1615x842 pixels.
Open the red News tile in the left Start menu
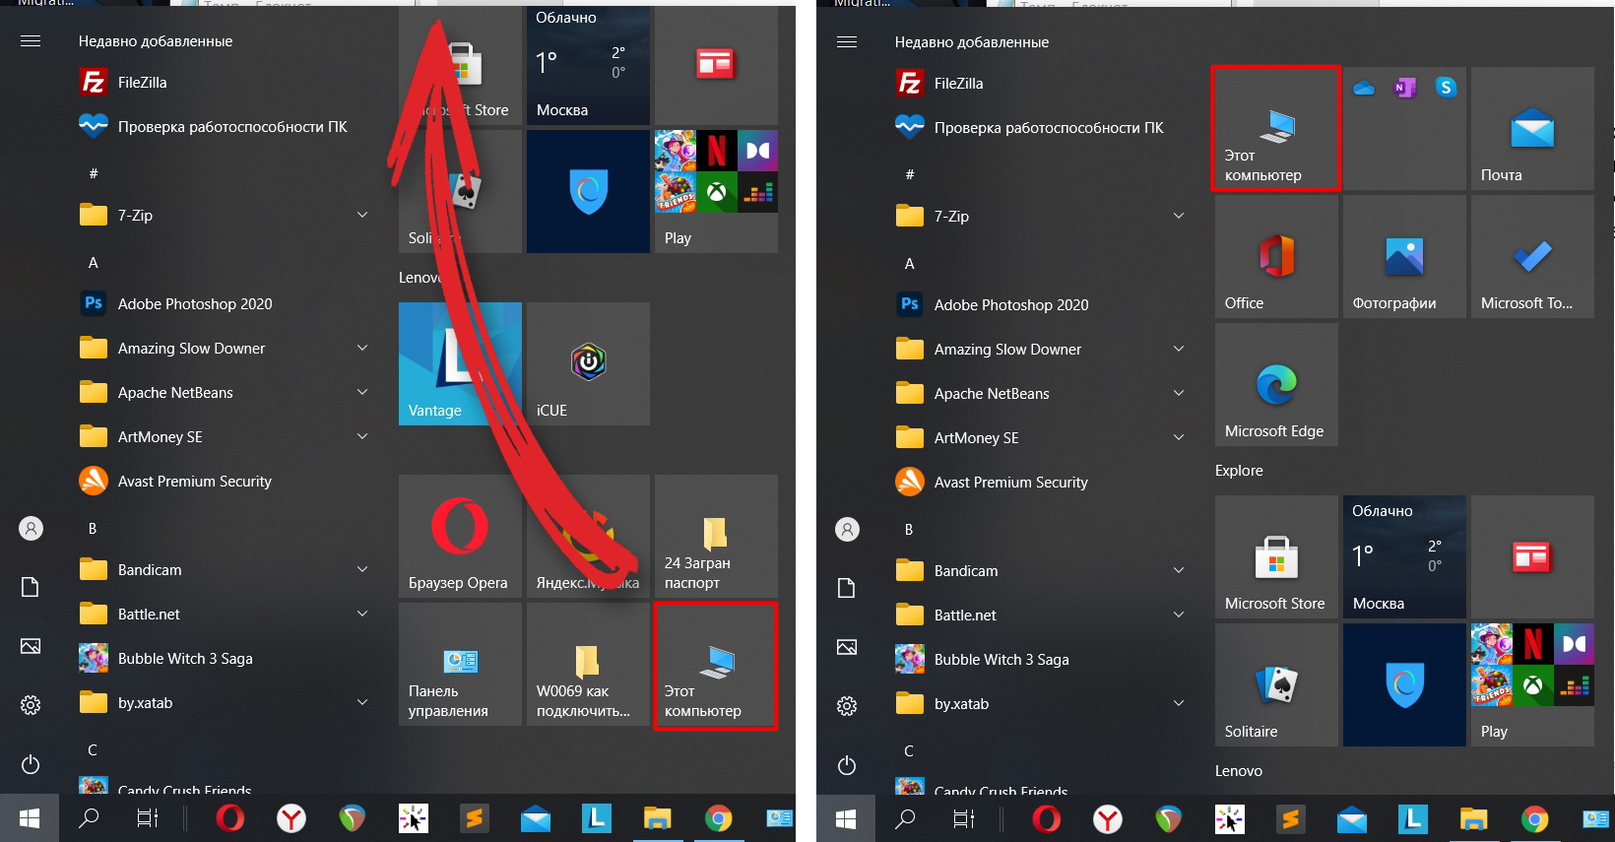pyautogui.click(x=716, y=65)
